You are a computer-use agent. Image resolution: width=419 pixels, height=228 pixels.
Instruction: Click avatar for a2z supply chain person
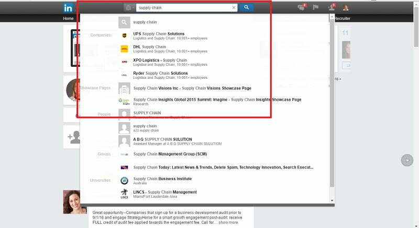pyautogui.click(x=124, y=128)
